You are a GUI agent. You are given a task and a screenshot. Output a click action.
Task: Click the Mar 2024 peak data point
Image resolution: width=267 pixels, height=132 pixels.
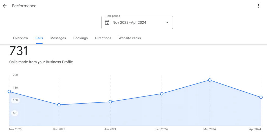[210, 80]
